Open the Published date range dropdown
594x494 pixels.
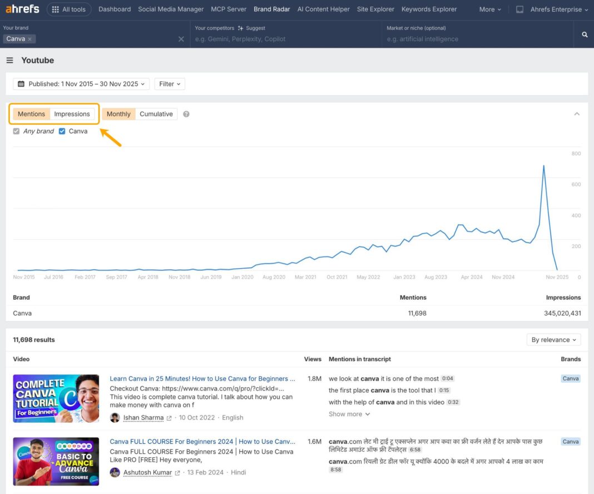(81, 83)
